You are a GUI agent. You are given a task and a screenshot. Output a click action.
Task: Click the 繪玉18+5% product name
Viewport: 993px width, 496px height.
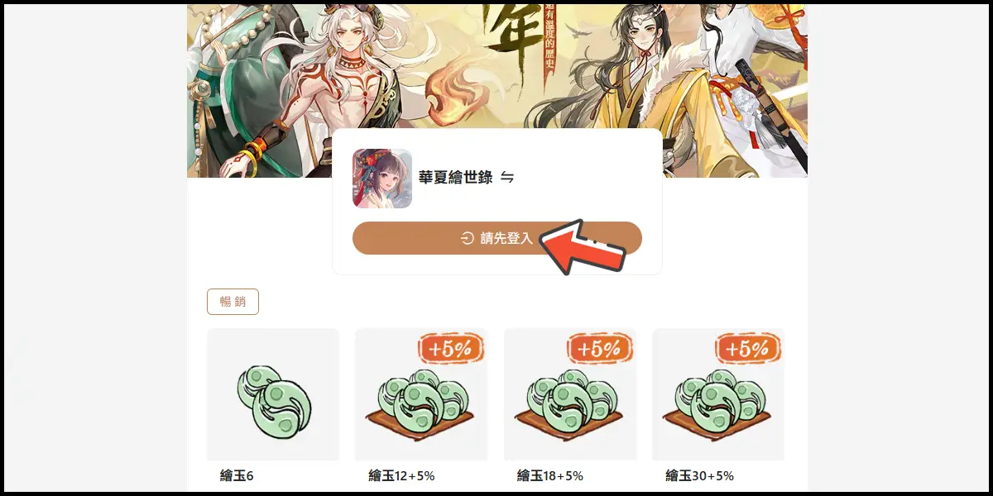click(550, 475)
